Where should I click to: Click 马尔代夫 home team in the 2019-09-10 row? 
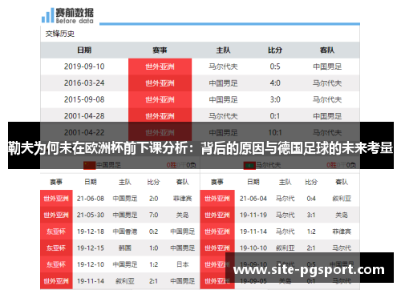coord(223,66)
